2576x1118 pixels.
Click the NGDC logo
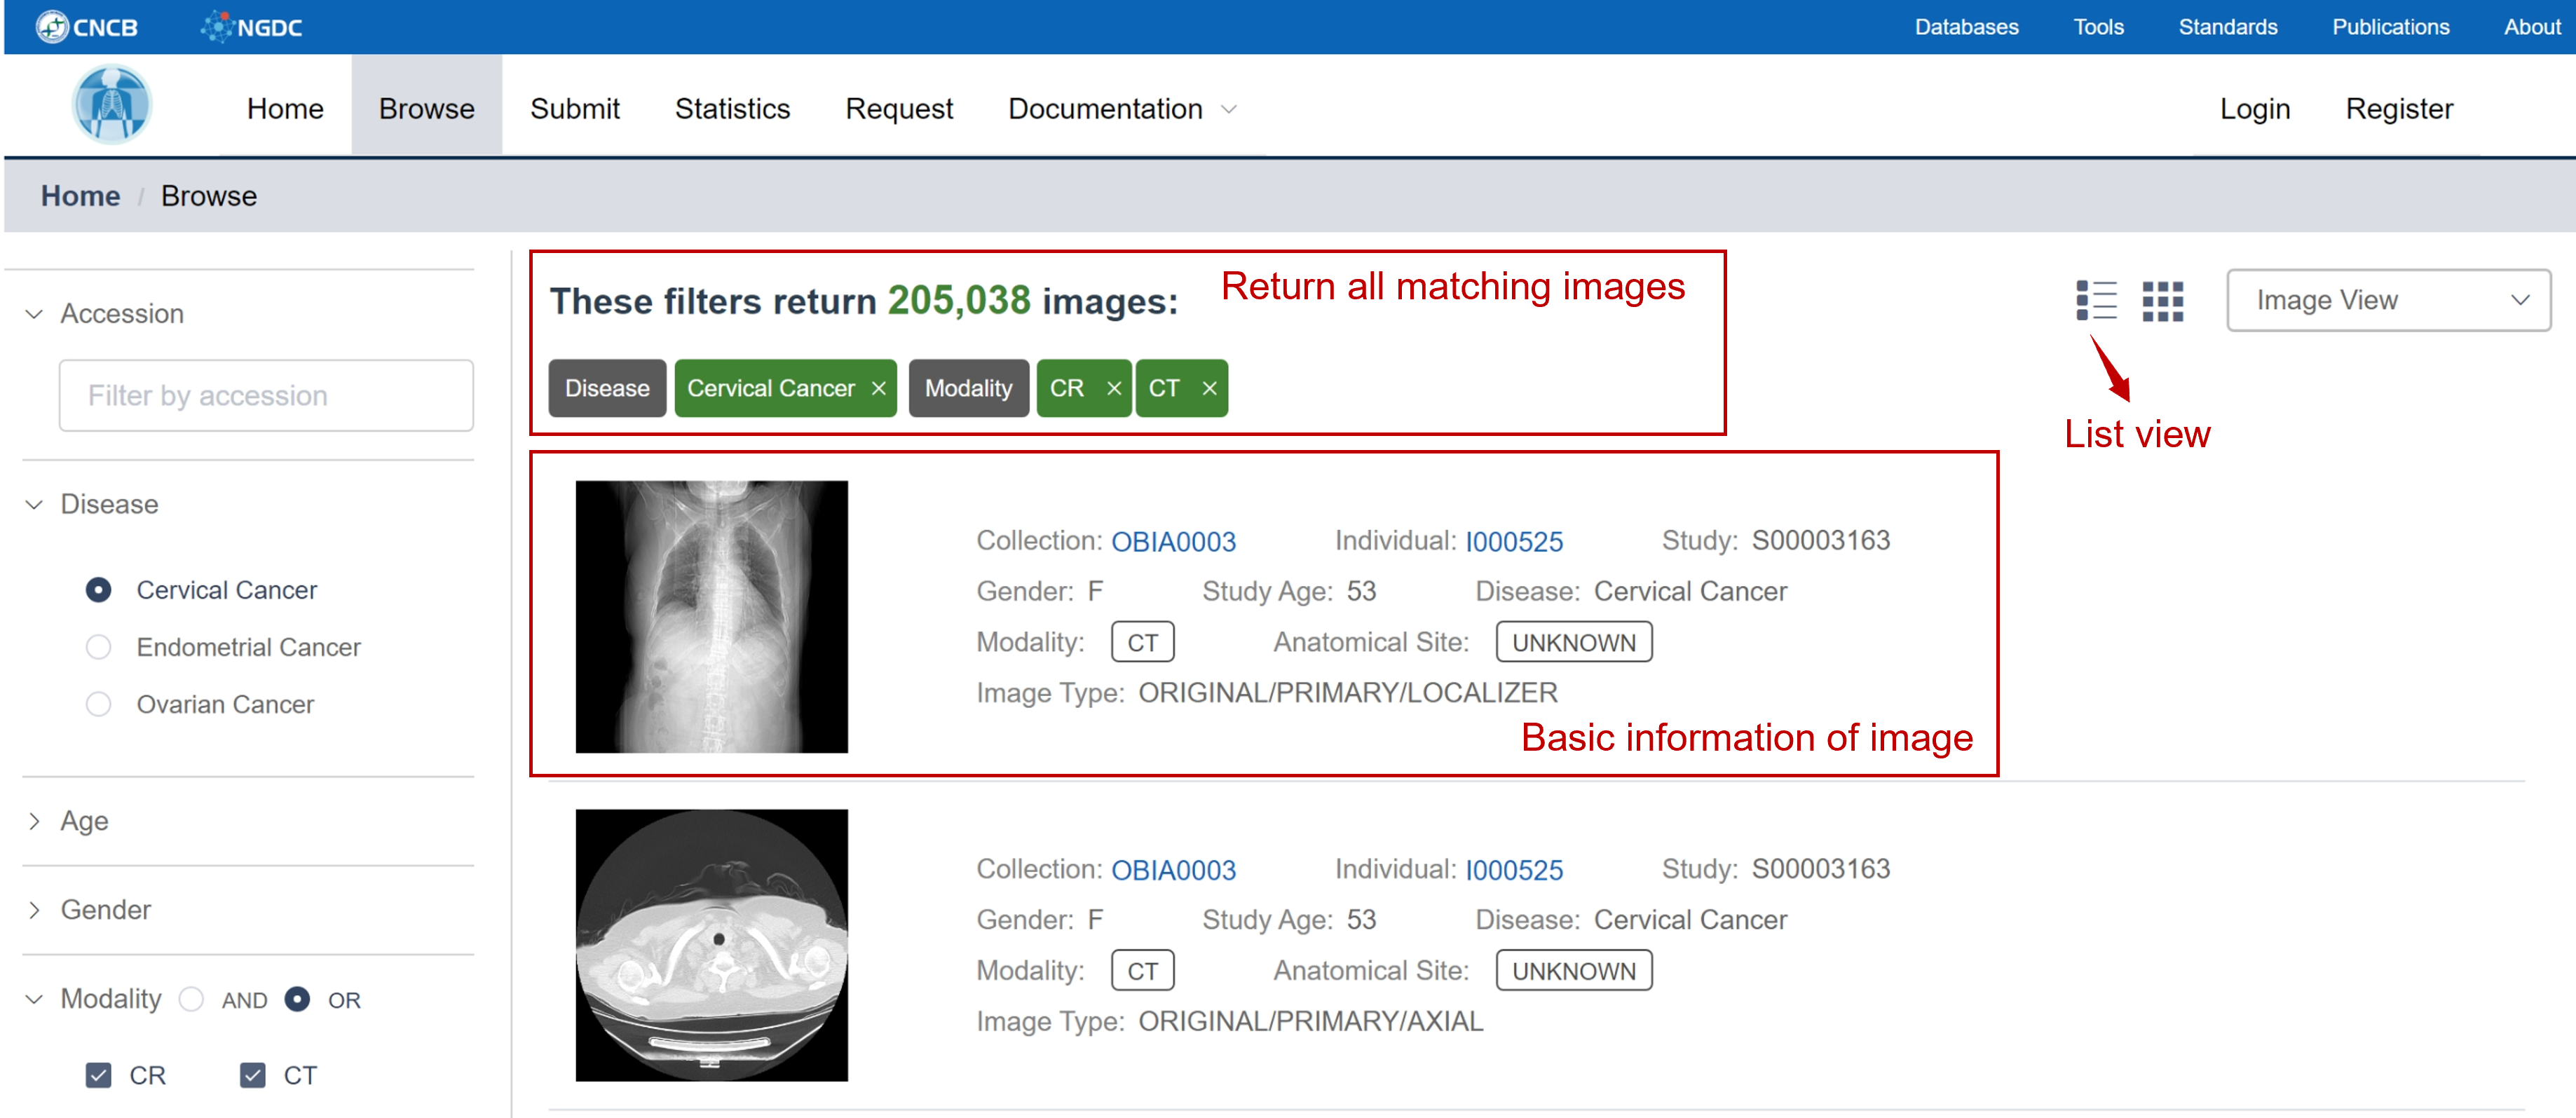pyautogui.click(x=252, y=27)
